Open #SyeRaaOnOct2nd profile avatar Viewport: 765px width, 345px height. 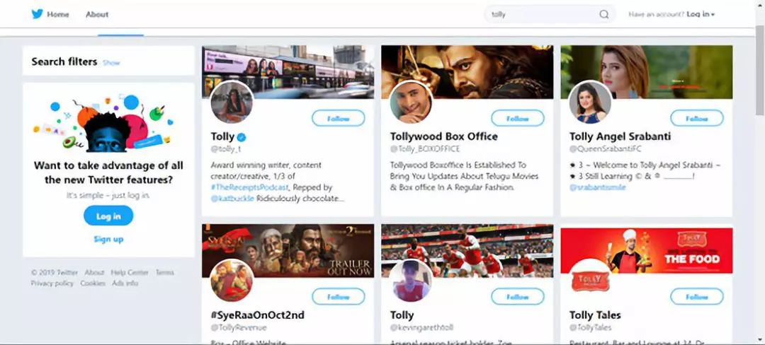click(x=232, y=281)
